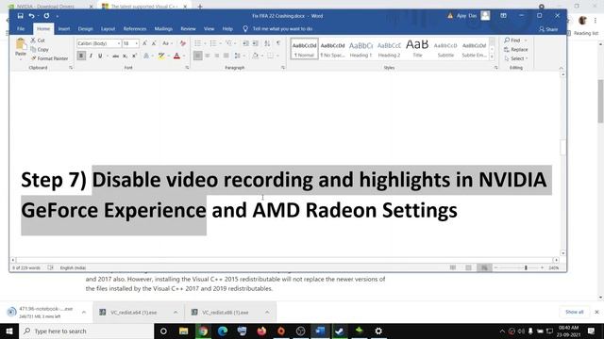Screen dimensions: 604x339
Task: Cut the selected text
Action: tap(38, 40)
